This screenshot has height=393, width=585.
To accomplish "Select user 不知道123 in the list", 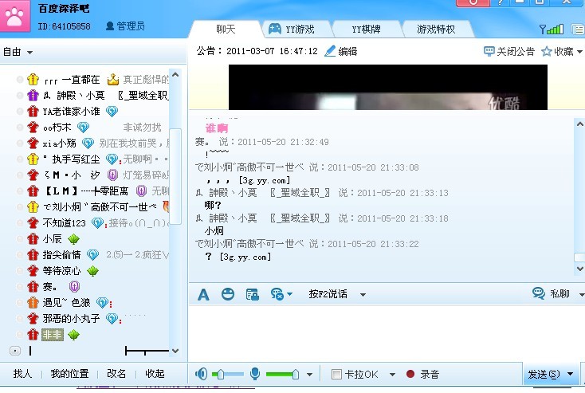I will click(x=65, y=223).
